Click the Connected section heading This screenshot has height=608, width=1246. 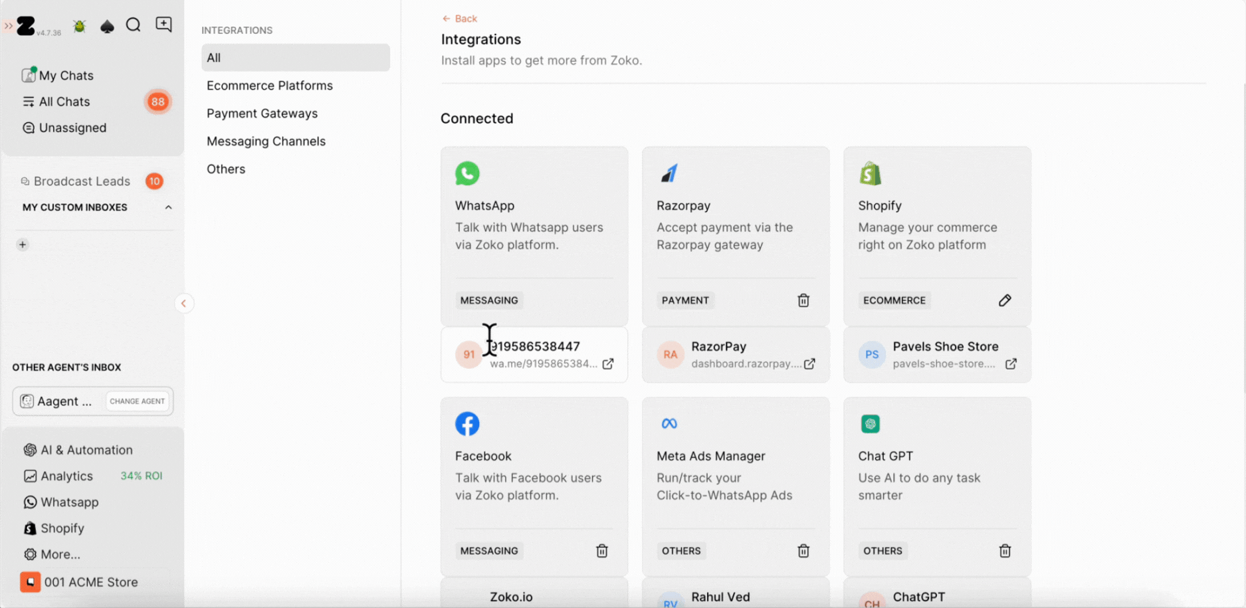point(477,118)
